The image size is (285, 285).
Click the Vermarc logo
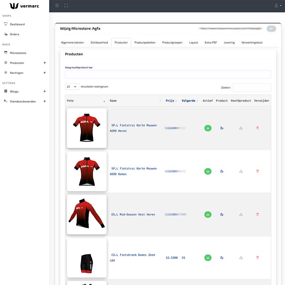pos(24,6)
